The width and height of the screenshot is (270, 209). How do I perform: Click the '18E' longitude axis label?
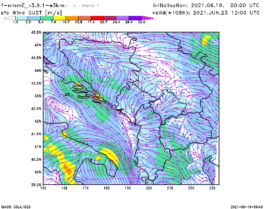point(107,188)
